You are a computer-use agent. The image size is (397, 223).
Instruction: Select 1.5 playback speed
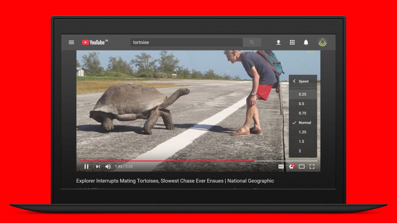[301, 142]
